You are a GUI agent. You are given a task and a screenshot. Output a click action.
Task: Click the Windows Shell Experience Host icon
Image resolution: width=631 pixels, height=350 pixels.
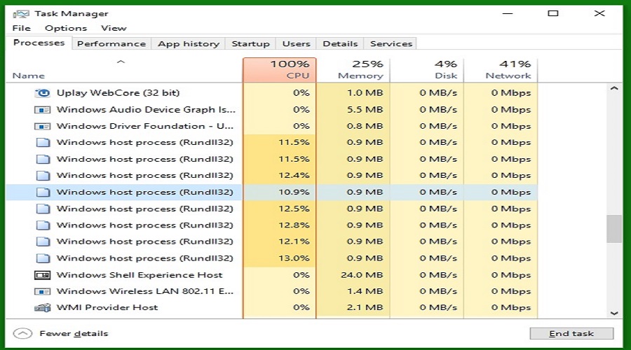click(x=42, y=275)
